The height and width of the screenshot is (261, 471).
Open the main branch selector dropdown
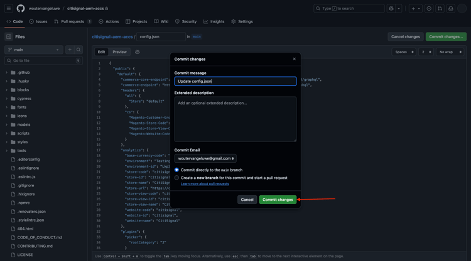tap(34, 49)
